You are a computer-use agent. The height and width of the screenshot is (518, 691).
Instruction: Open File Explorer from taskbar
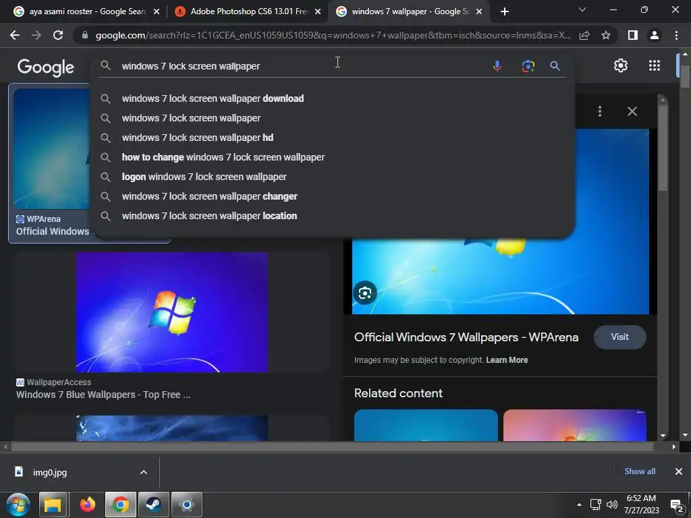coord(53,505)
